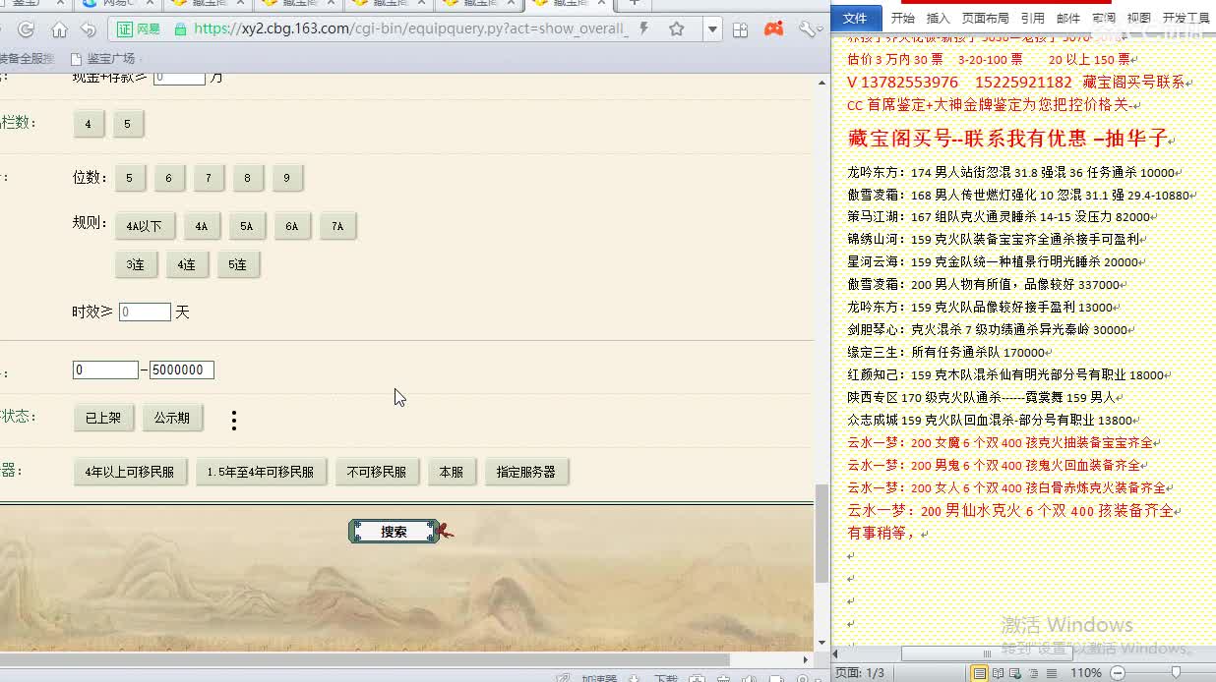Screen dimensions: 1216x682
Task: Switch Word to draft view icon
Action: coord(1052,673)
